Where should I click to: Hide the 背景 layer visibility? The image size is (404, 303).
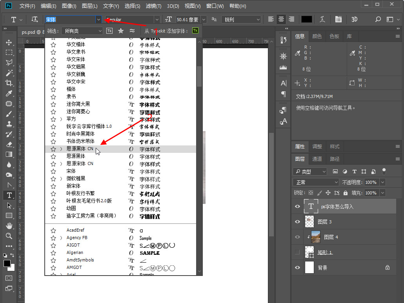click(x=297, y=268)
